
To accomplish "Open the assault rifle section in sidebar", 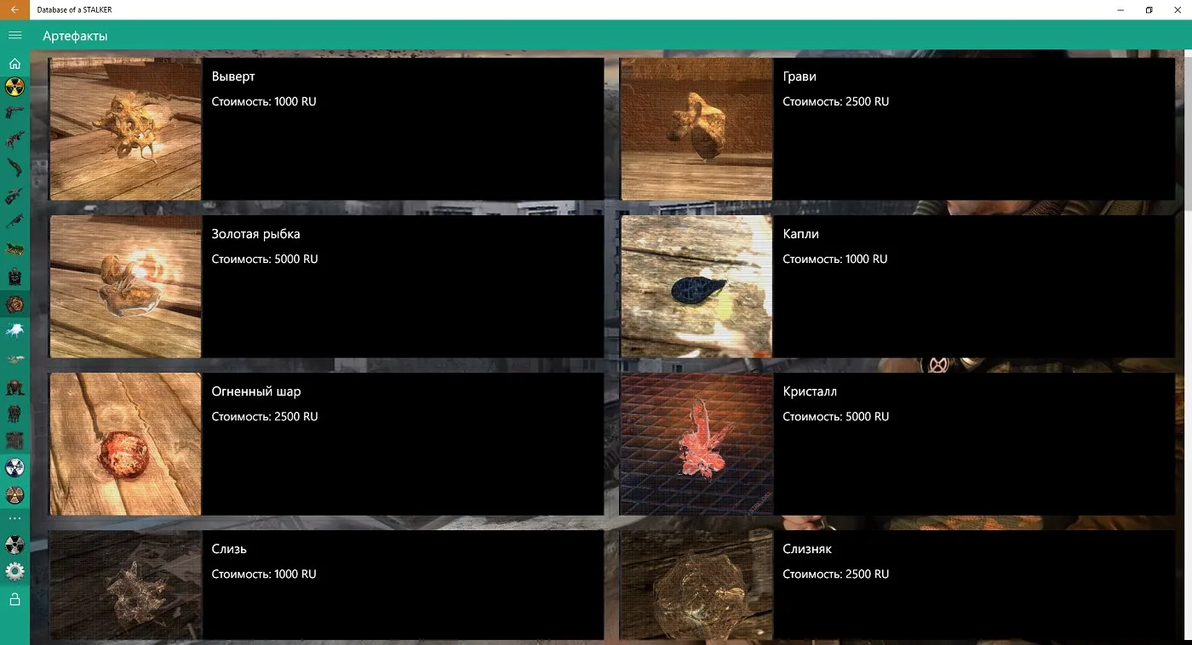I will tap(14, 139).
